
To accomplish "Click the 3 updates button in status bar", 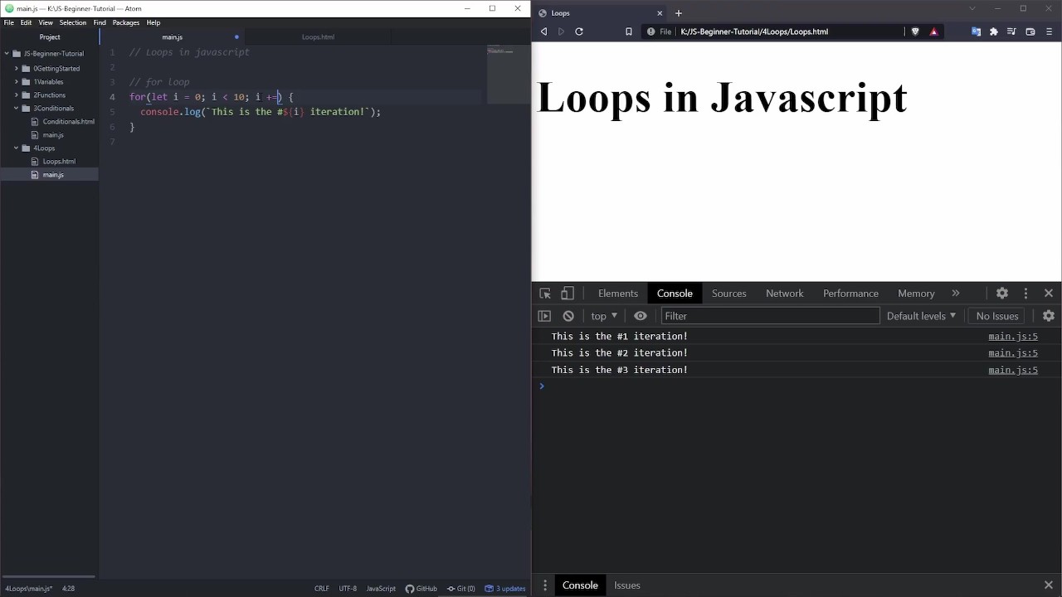I will 505,589.
